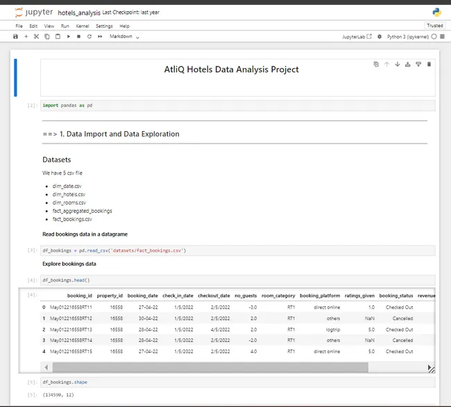
Task: Click the Last Checkpoint text
Action: [x=131, y=12]
